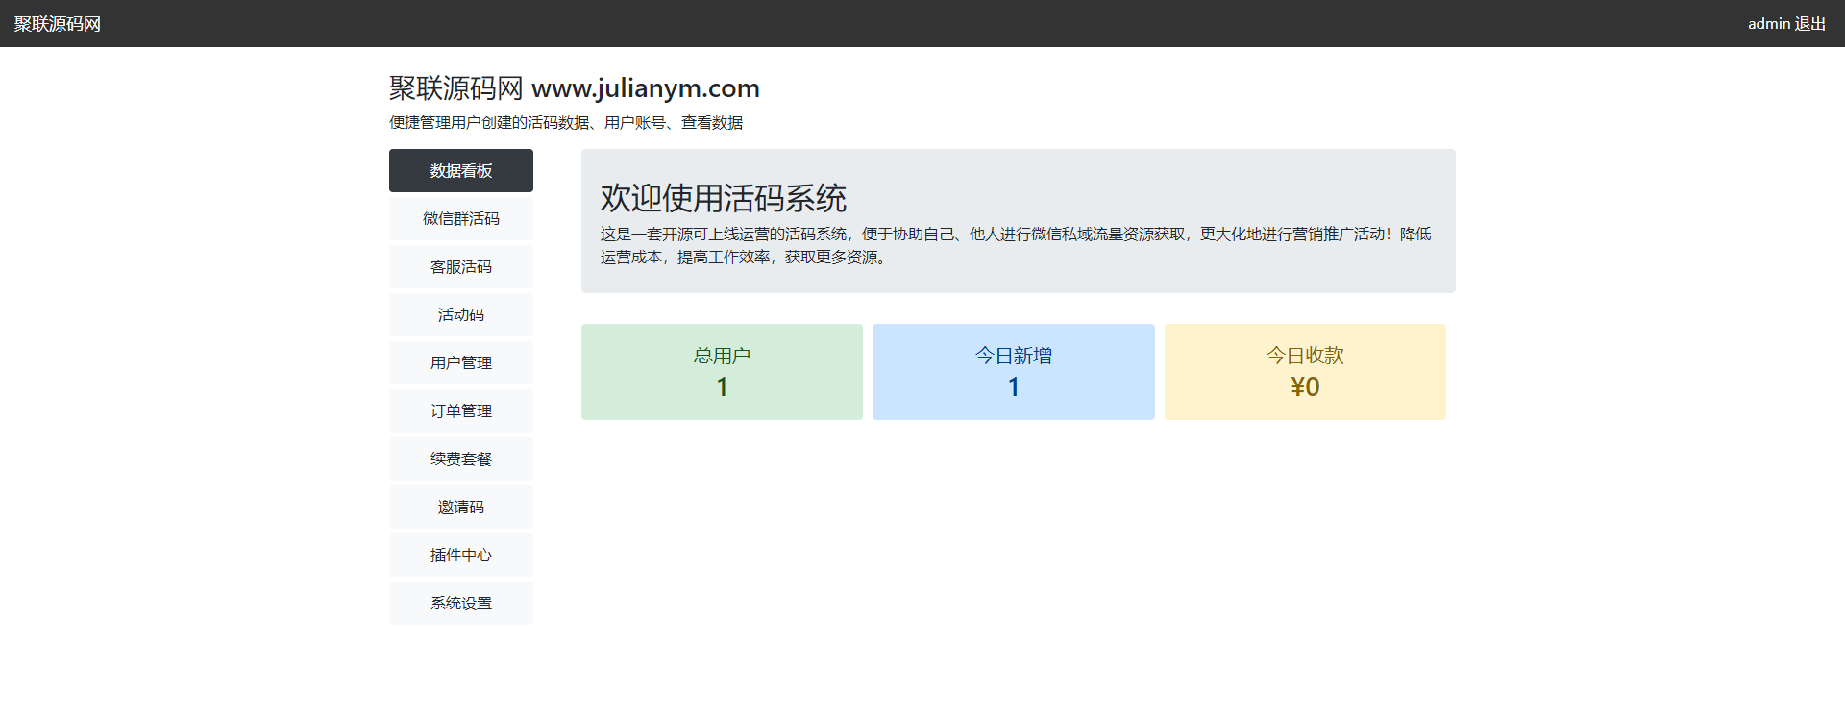Click the ¥0 revenue value

click(x=1305, y=387)
